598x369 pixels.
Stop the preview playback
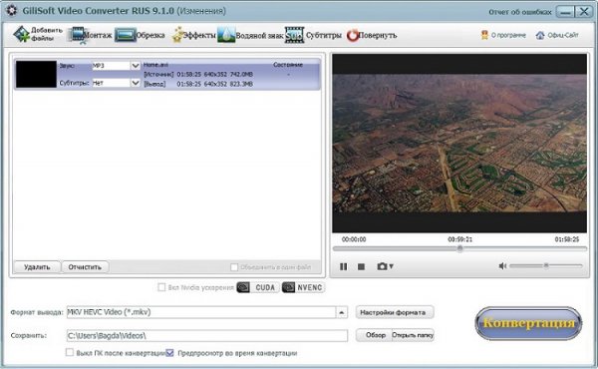pos(361,266)
